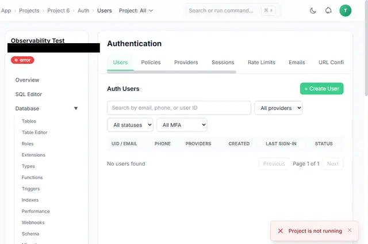Open Indexes under Database

30,200
